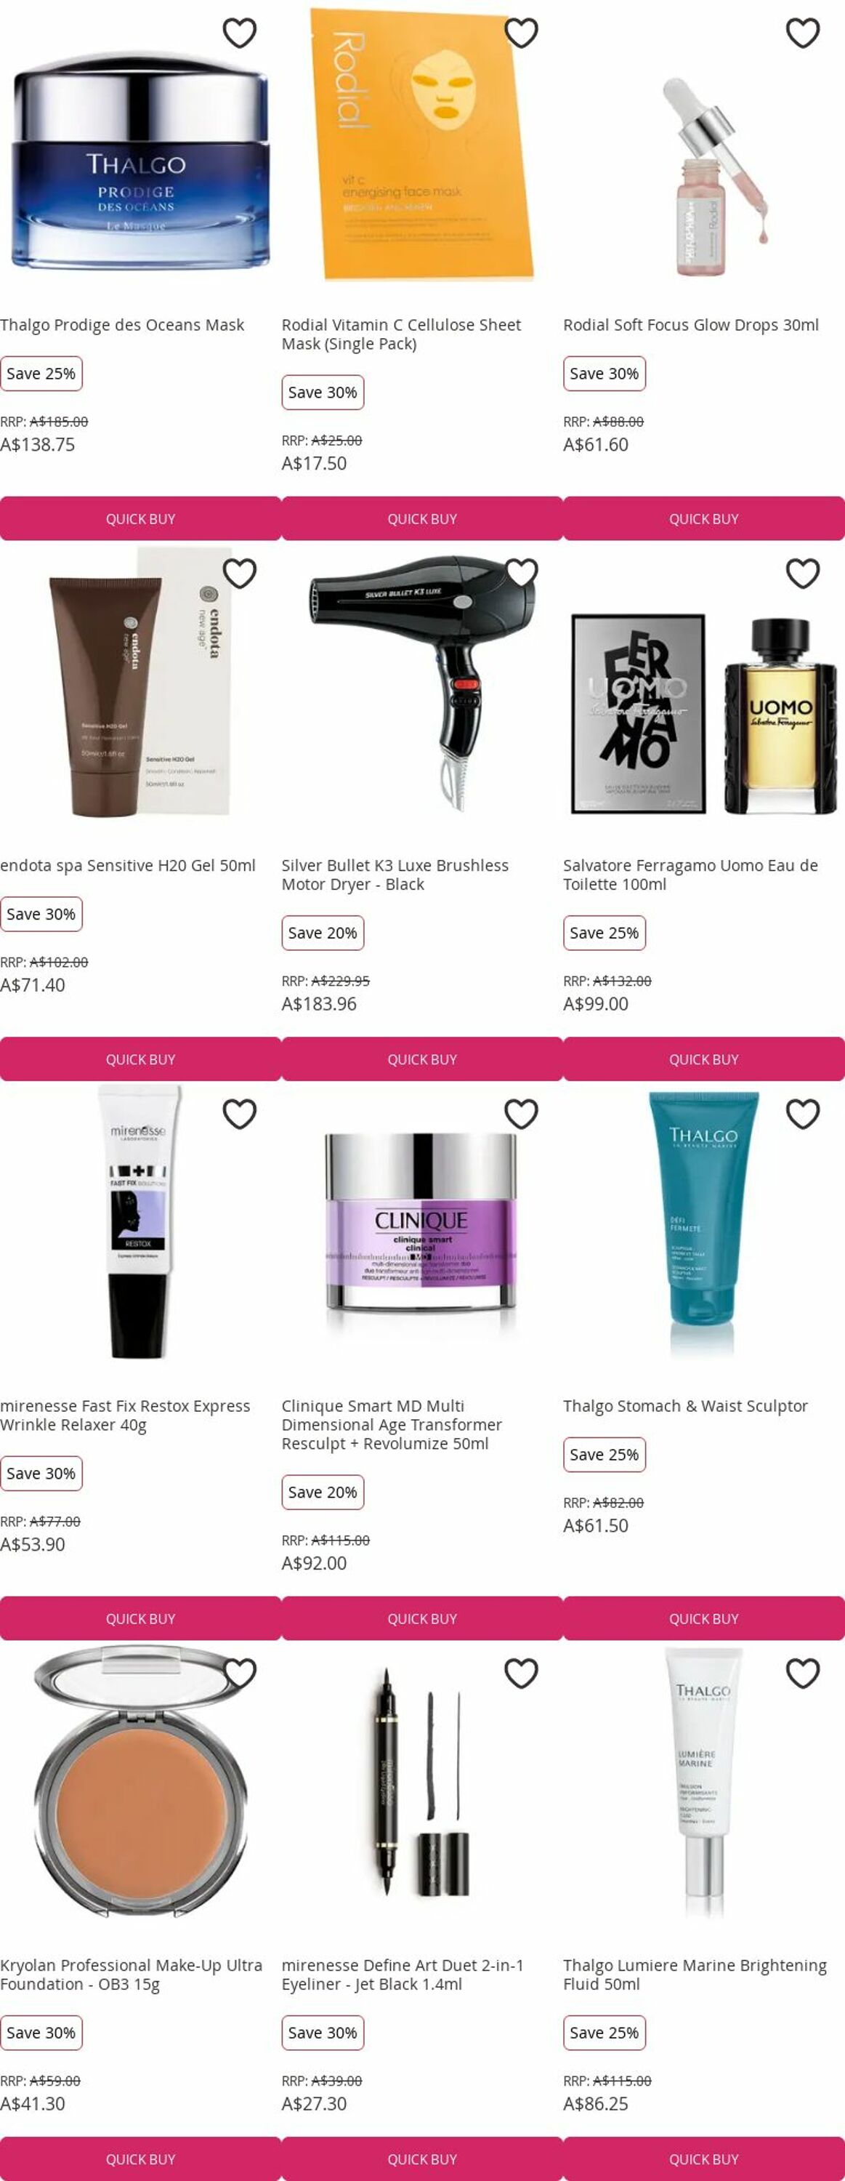Open Clinique Smart MD Multi Dimensional product title
Image resolution: width=845 pixels, height=2181 pixels.
pos(392,1424)
